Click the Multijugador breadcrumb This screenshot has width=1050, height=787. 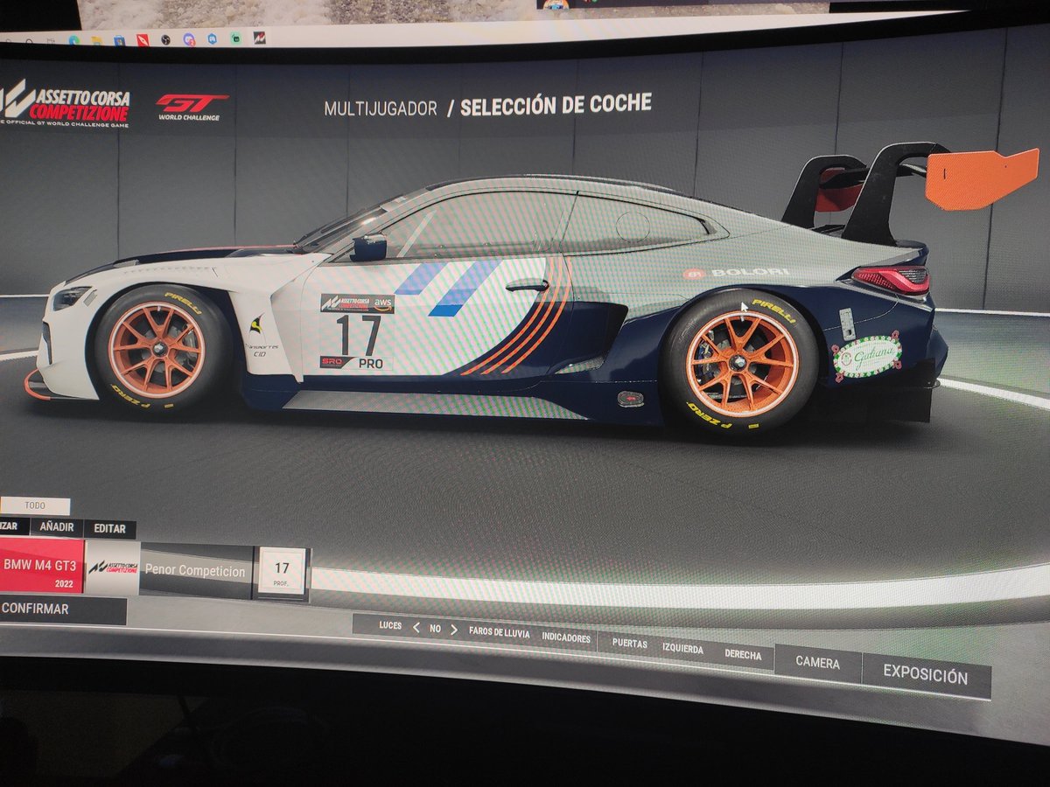pyautogui.click(x=381, y=108)
